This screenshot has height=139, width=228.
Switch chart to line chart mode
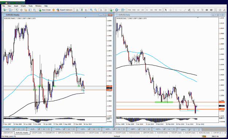(x=86, y=10)
